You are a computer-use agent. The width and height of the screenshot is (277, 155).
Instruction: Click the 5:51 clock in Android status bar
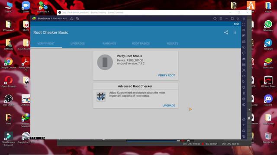237,24
